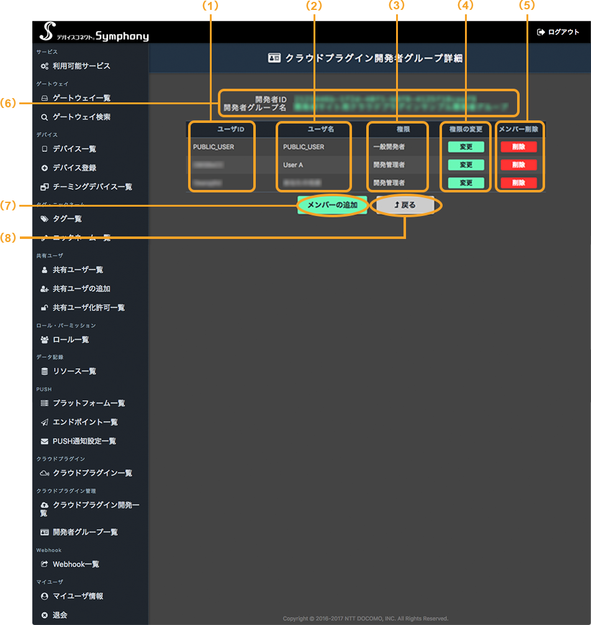The width and height of the screenshot is (591, 625).
Task: Click PUBLIC_USER in the ユーザID column
Action: [x=214, y=147]
